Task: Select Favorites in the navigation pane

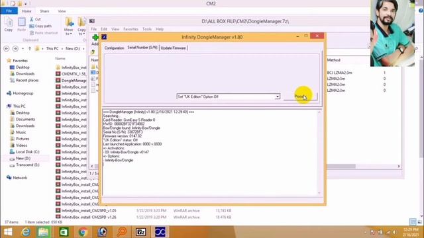Action: 20,61
